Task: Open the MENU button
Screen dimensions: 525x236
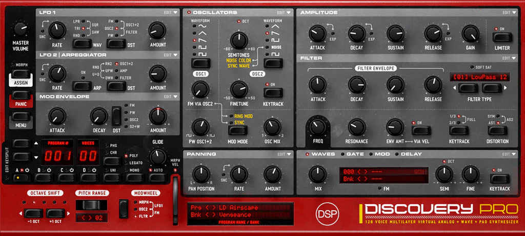Action: [21, 116]
